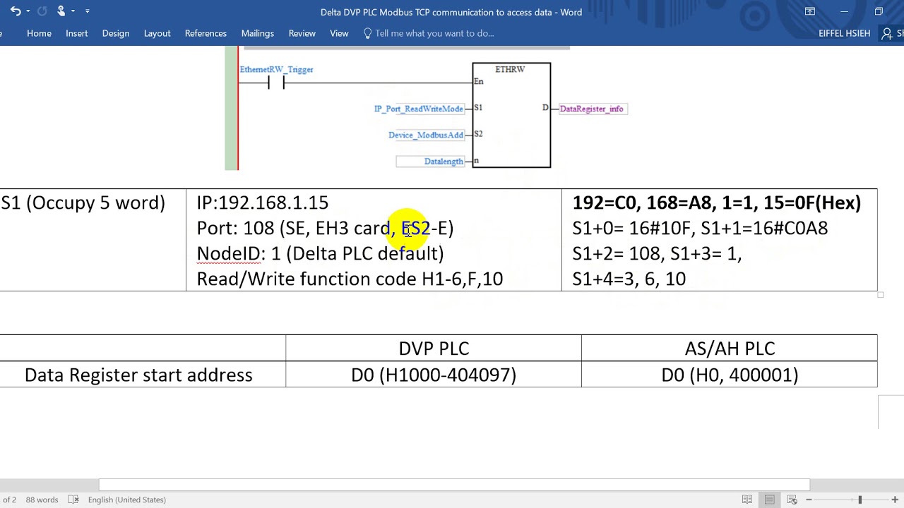This screenshot has width=904, height=508.
Task: Click the EIFFEL HSIEH account name
Action: (844, 33)
